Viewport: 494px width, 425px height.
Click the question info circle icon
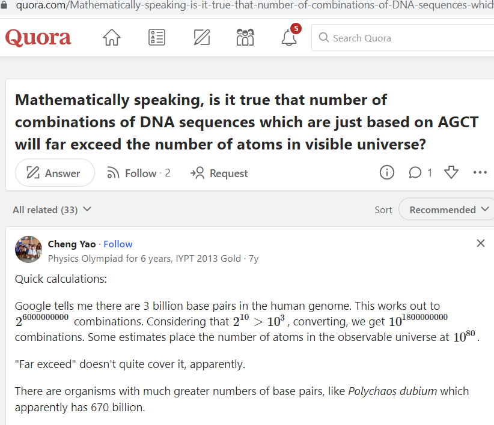tap(387, 173)
